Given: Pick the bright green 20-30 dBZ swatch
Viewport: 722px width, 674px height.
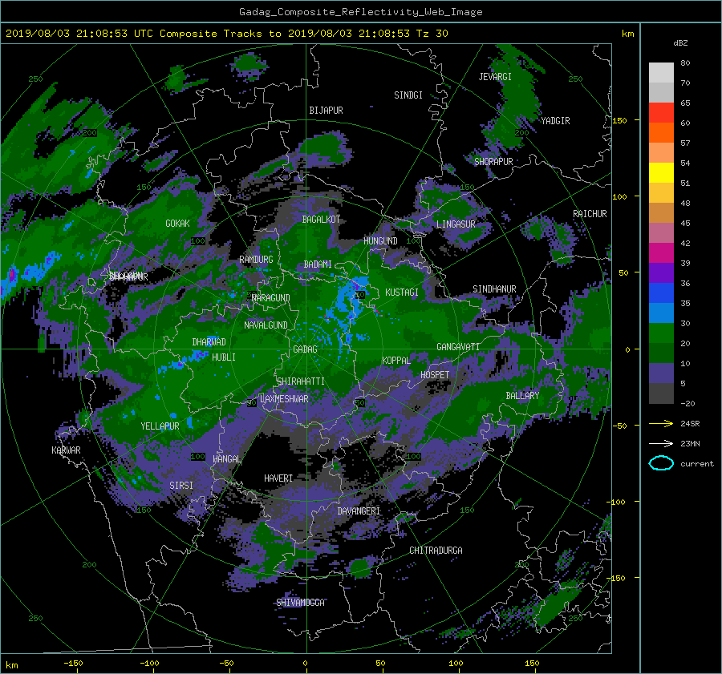Looking at the screenshot, I should (x=661, y=333).
